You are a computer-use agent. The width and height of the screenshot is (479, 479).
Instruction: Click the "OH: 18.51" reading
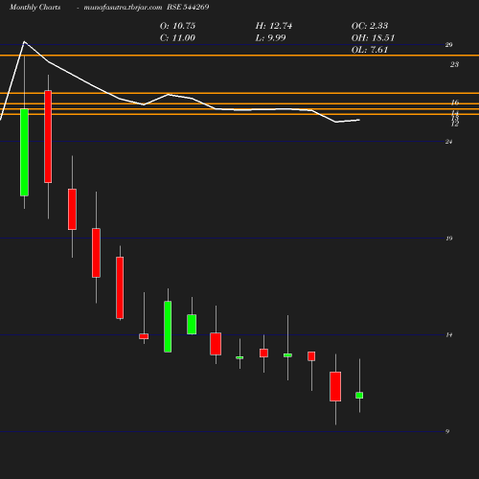point(373,38)
